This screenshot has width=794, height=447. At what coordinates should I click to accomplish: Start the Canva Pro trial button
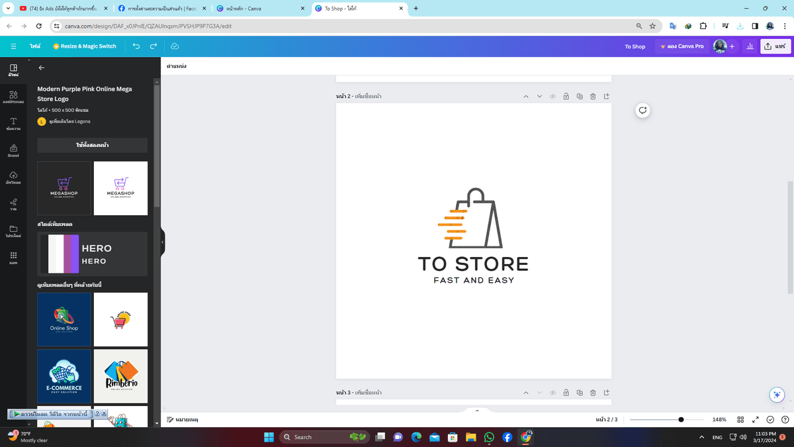click(x=682, y=46)
